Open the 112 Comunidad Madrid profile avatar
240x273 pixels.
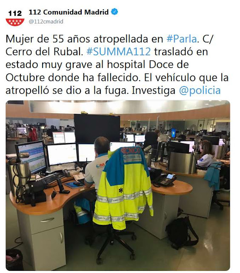pos(15,18)
